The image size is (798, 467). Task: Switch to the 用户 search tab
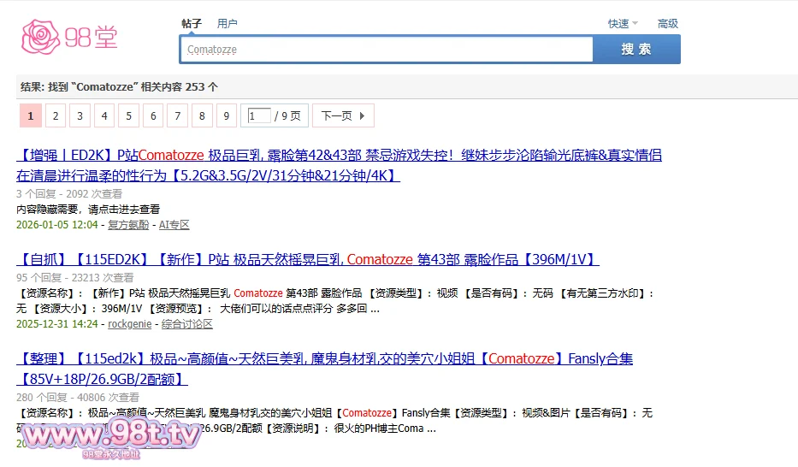coord(228,24)
